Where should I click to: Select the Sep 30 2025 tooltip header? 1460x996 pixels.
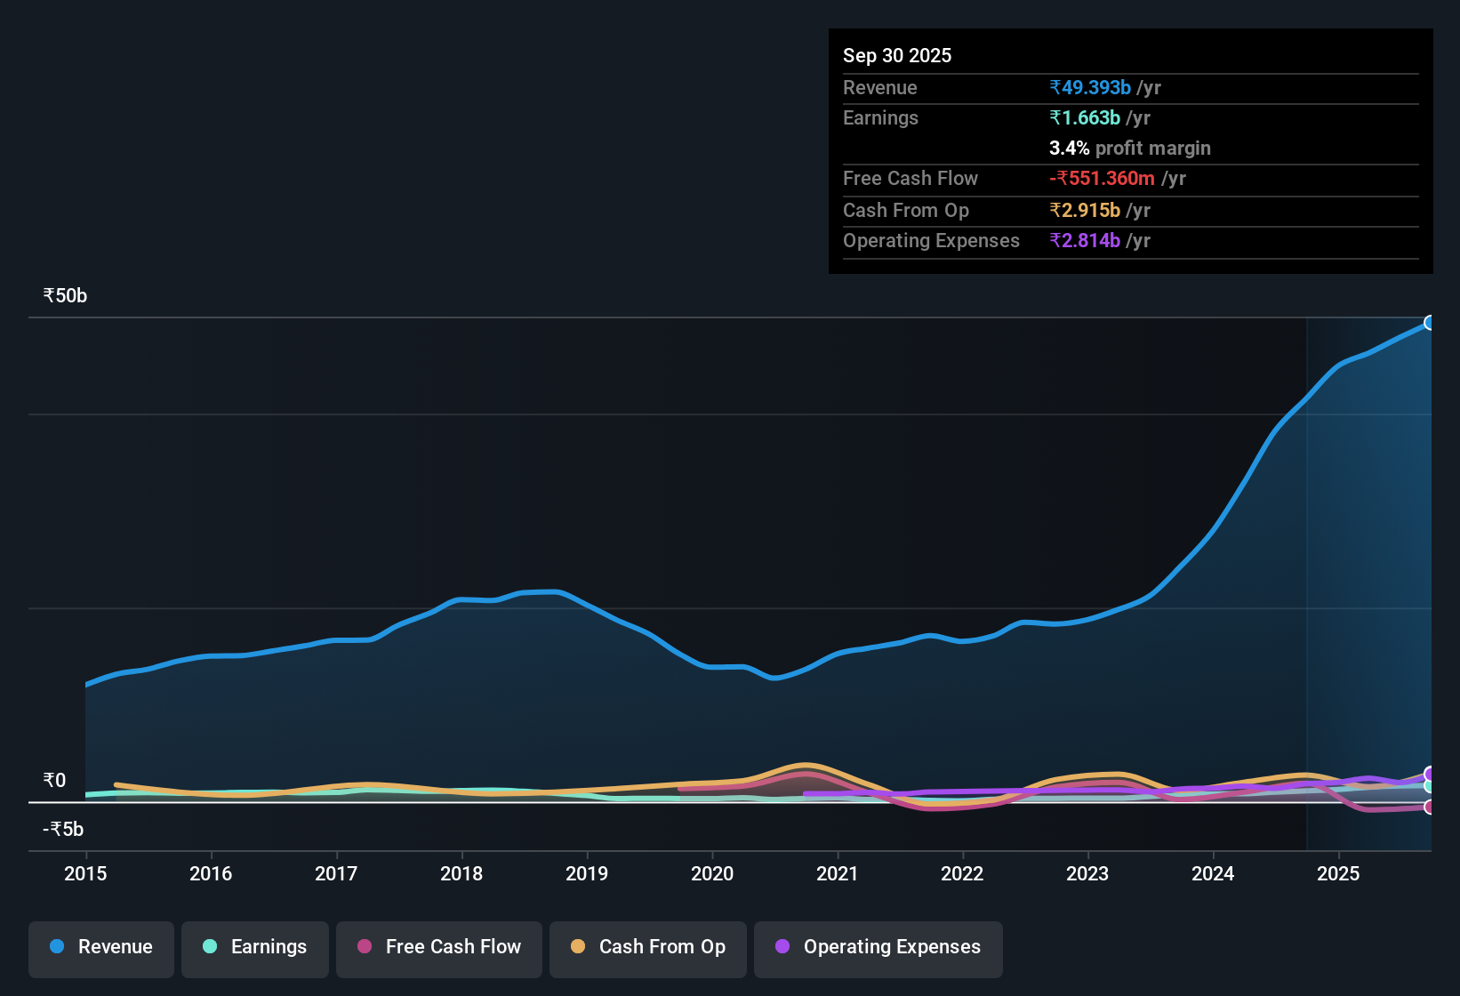[897, 55]
